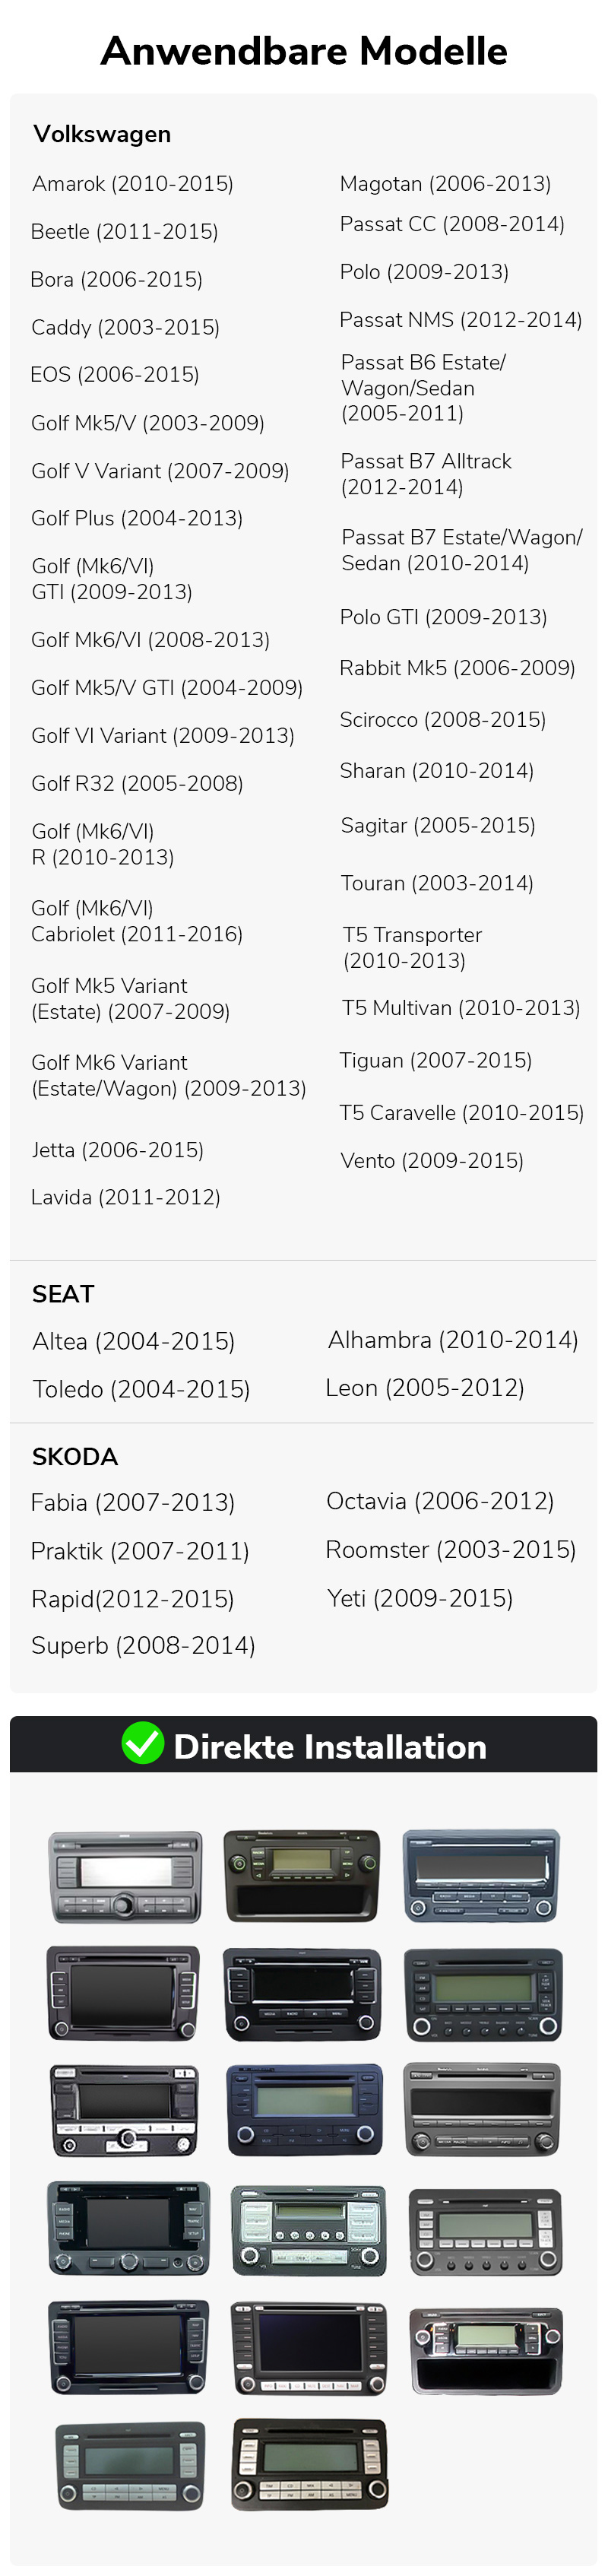608x2576 pixels.
Task: Click the 'Direkte Installation' banner title
Action: [330, 1747]
